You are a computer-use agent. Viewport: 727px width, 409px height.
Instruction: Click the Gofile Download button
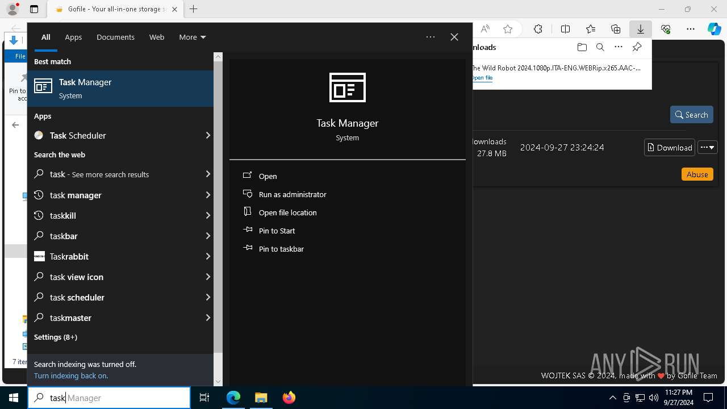[x=670, y=147]
